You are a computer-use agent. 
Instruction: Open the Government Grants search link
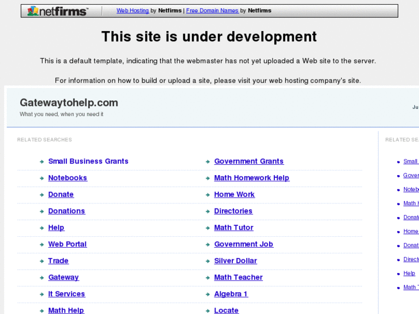click(x=249, y=161)
